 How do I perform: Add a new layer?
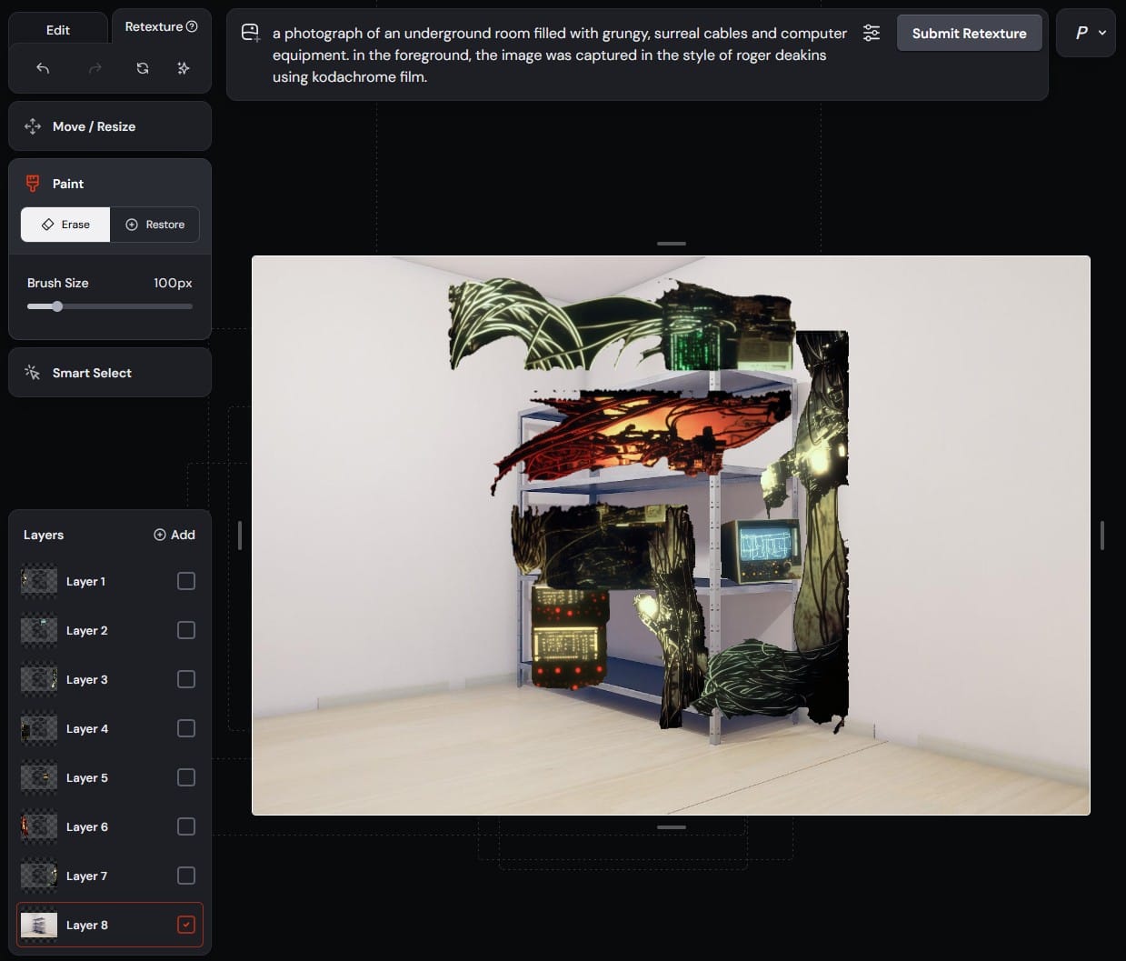click(x=174, y=535)
